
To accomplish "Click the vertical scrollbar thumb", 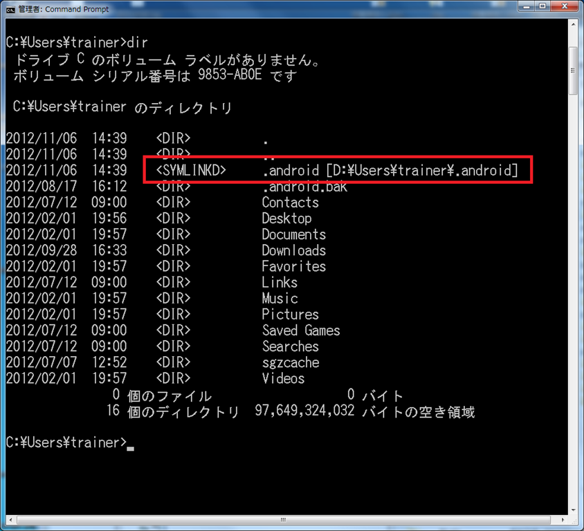I will [574, 69].
